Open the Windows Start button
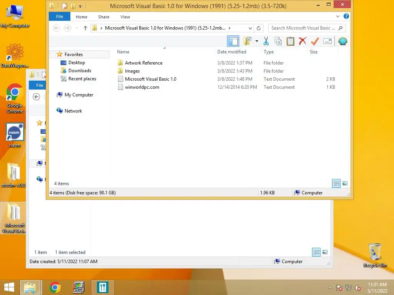The image size is (394, 295). coord(9,287)
